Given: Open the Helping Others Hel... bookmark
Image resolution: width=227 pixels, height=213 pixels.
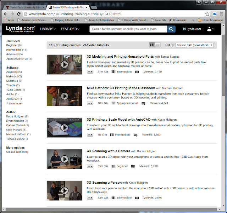Looking at the screenshot, I should (66, 20).
